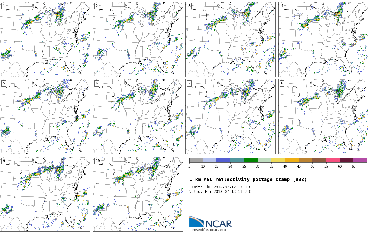Viewport: 371px width, 232px height.
Task: Pick the dark green 25–30 dBZ swatch
Action: pyautogui.click(x=251, y=160)
